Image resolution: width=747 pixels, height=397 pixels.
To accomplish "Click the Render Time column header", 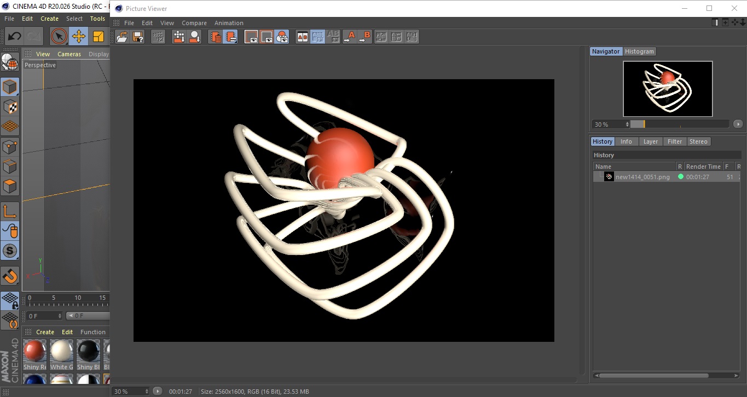I will (x=703, y=167).
